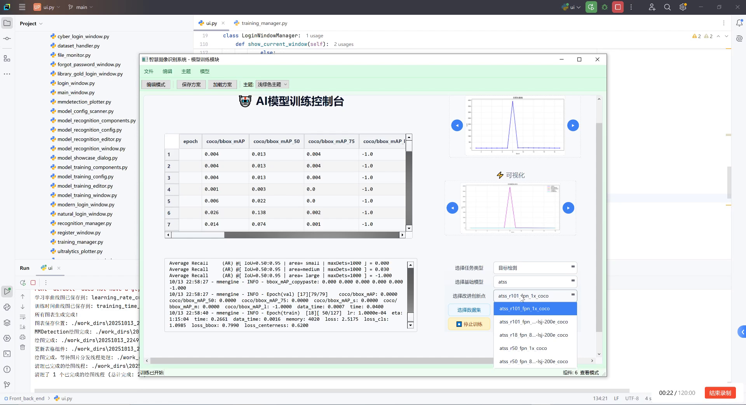Click the 结束录制 button
The height and width of the screenshot is (405, 746).
(720, 393)
